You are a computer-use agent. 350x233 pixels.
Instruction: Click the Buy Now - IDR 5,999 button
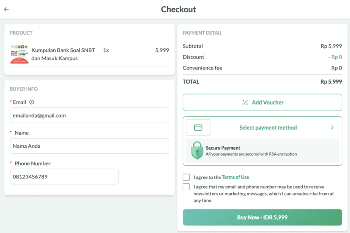262,217
